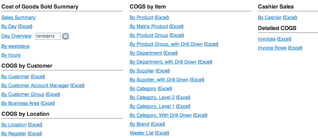Image resolution: width=318 pixels, height=138 pixels.
Task: Export By Customer Group to Excel
Action: pyautogui.click(x=53, y=95)
